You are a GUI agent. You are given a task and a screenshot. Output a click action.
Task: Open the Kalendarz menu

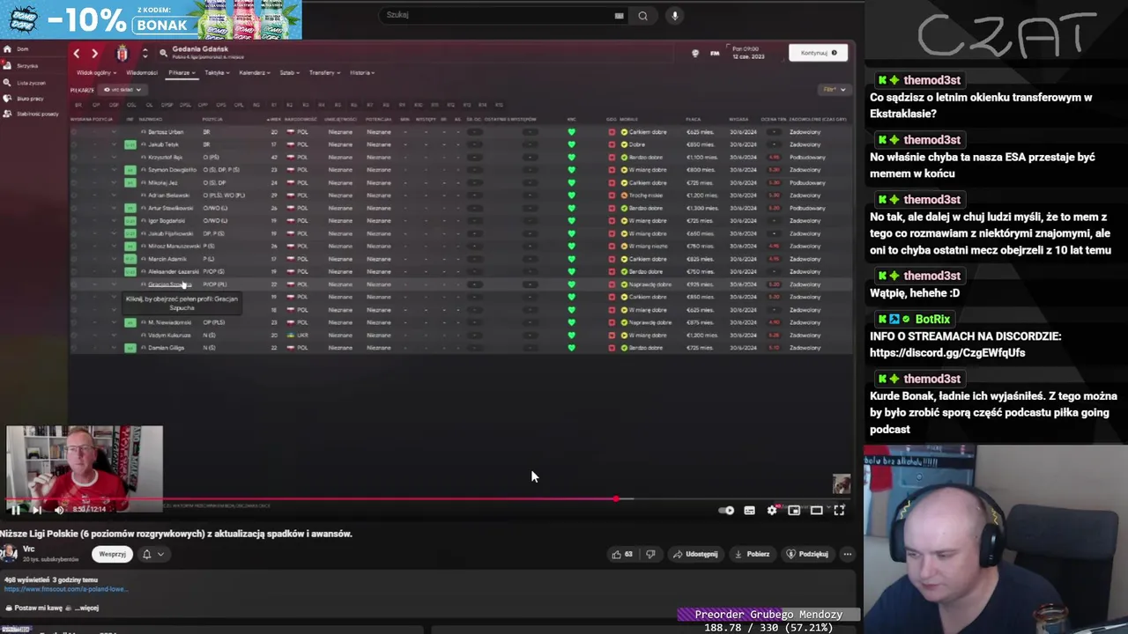255,73
